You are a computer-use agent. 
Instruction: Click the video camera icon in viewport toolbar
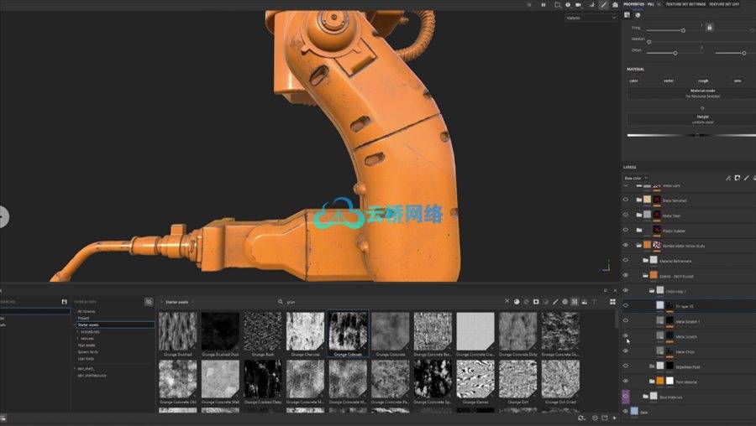pos(579,5)
